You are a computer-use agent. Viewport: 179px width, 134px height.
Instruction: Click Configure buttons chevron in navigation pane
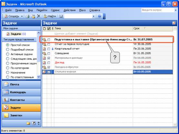38,123
